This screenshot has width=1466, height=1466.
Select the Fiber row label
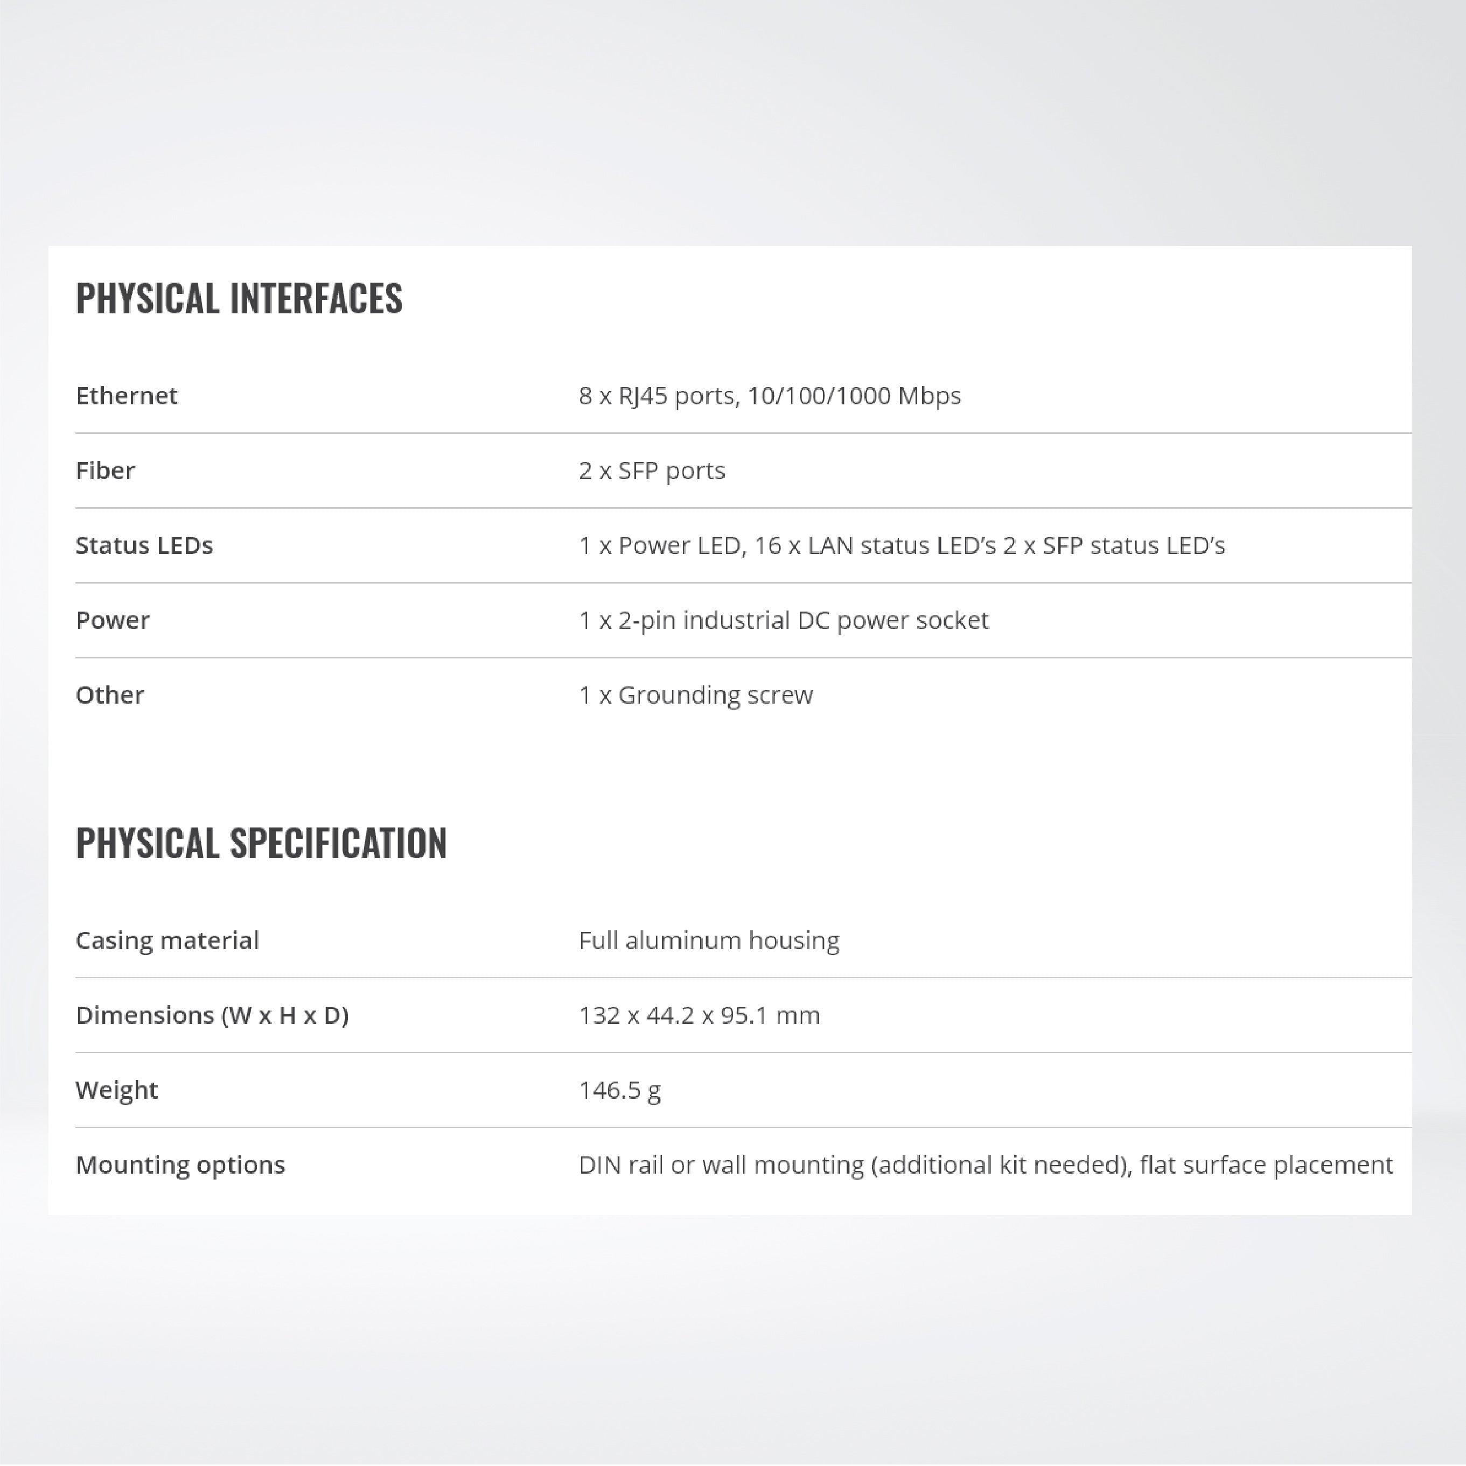(106, 471)
